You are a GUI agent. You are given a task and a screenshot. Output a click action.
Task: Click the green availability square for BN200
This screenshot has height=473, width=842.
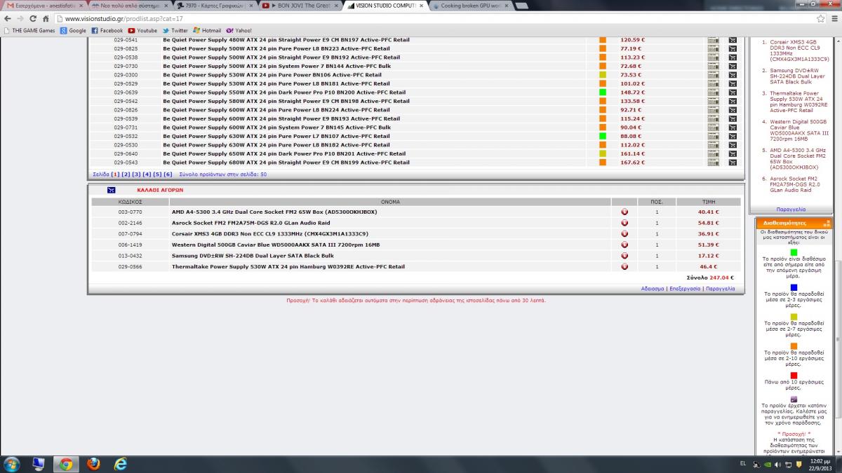pyautogui.click(x=602, y=92)
